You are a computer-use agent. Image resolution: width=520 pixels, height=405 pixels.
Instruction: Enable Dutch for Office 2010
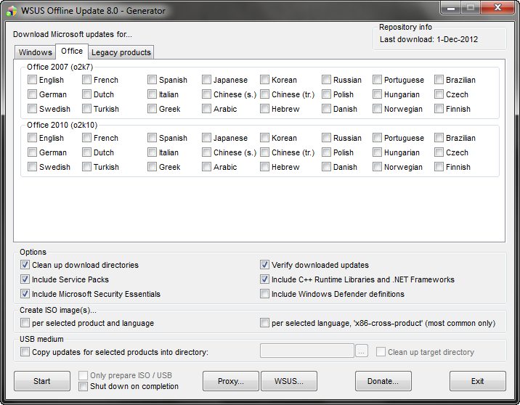tap(86, 152)
